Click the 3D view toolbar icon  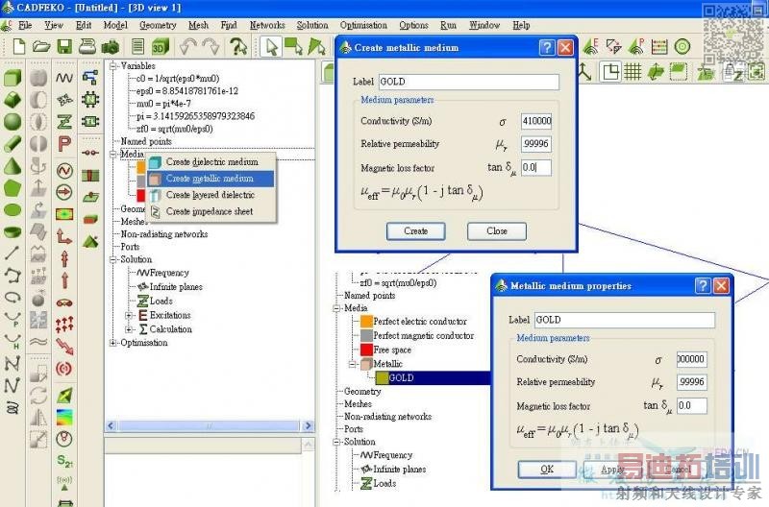coord(160,46)
